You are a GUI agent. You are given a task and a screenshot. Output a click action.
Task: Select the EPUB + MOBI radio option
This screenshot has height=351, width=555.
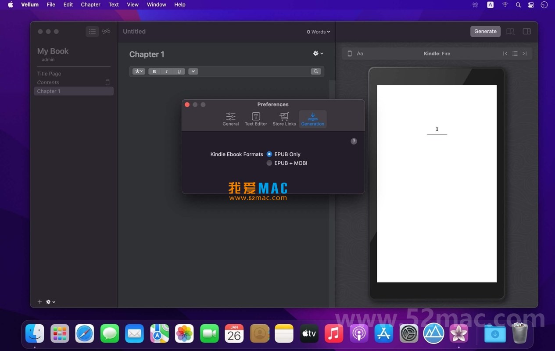coord(269,163)
